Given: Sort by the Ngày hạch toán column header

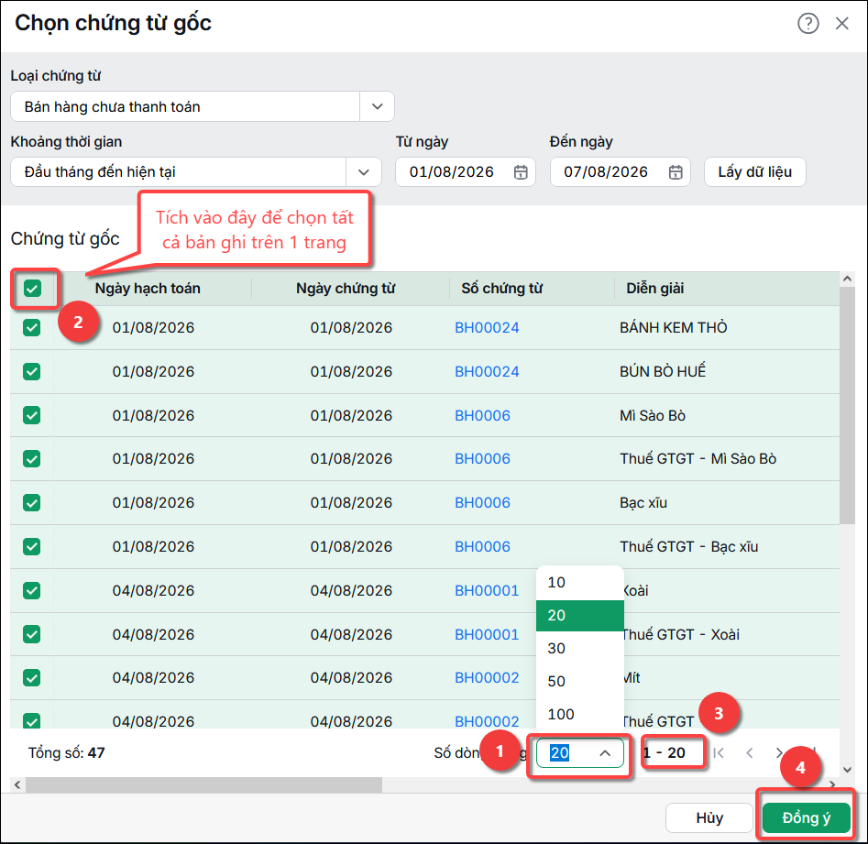Looking at the screenshot, I should pos(148,289).
